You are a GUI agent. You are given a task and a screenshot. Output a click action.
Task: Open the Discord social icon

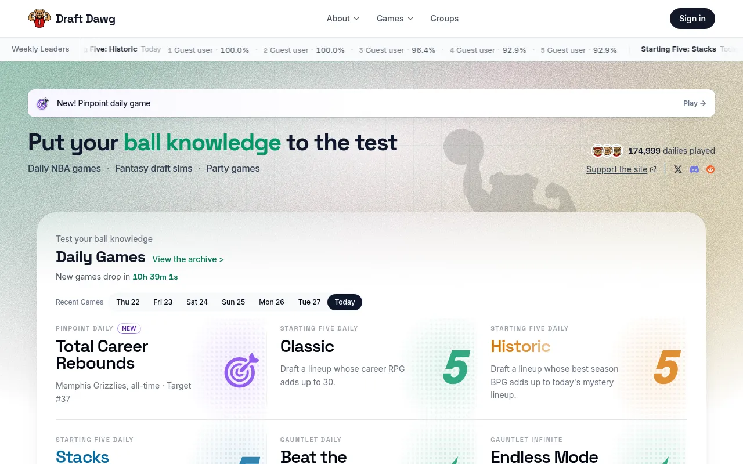point(694,169)
